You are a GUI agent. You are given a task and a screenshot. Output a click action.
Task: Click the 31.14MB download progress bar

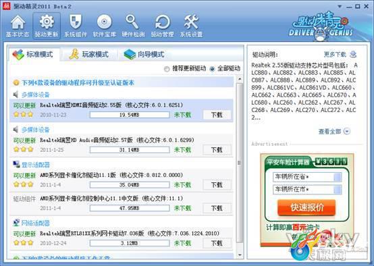[130, 150]
